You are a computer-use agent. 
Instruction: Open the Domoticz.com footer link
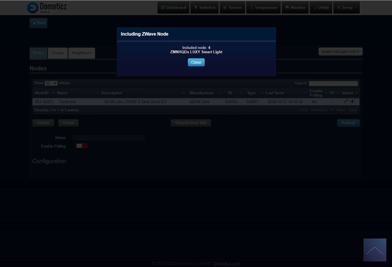click(226, 263)
